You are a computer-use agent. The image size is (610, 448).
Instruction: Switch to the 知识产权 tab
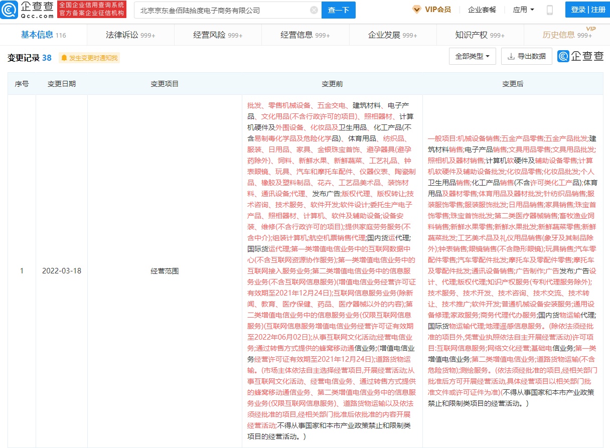pos(480,35)
